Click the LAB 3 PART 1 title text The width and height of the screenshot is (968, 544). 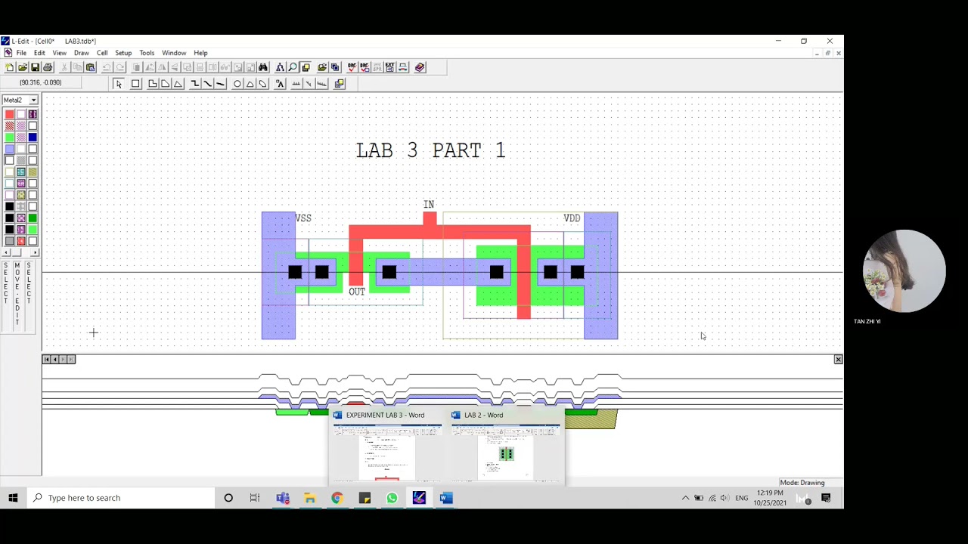430,150
